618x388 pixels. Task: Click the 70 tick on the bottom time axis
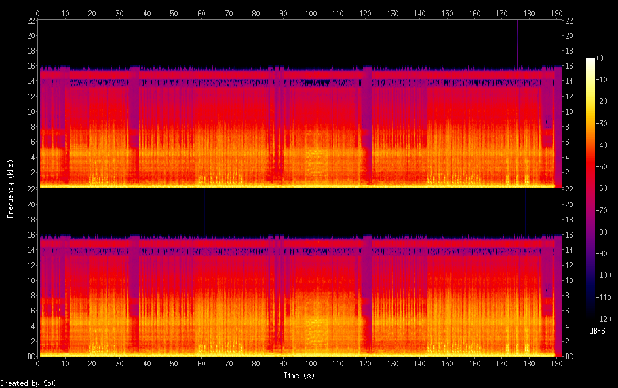click(x=229, y=364)
